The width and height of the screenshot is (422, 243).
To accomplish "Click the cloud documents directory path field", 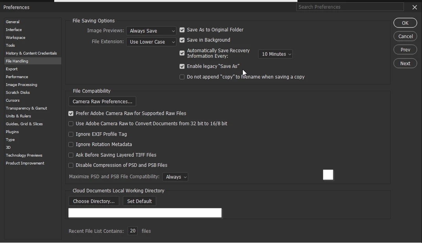I will pos(145,213).
